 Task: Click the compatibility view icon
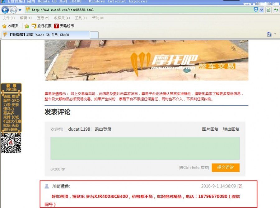[x=268, y=10]
